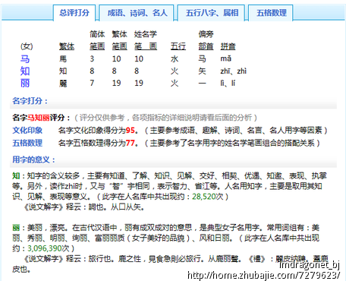
Task: Open the 五格数理 tab
Action: point(271,13)
